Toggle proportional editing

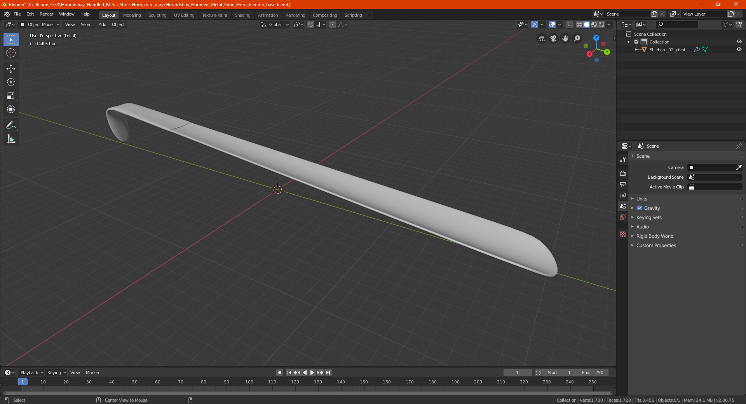click(333, 24)
